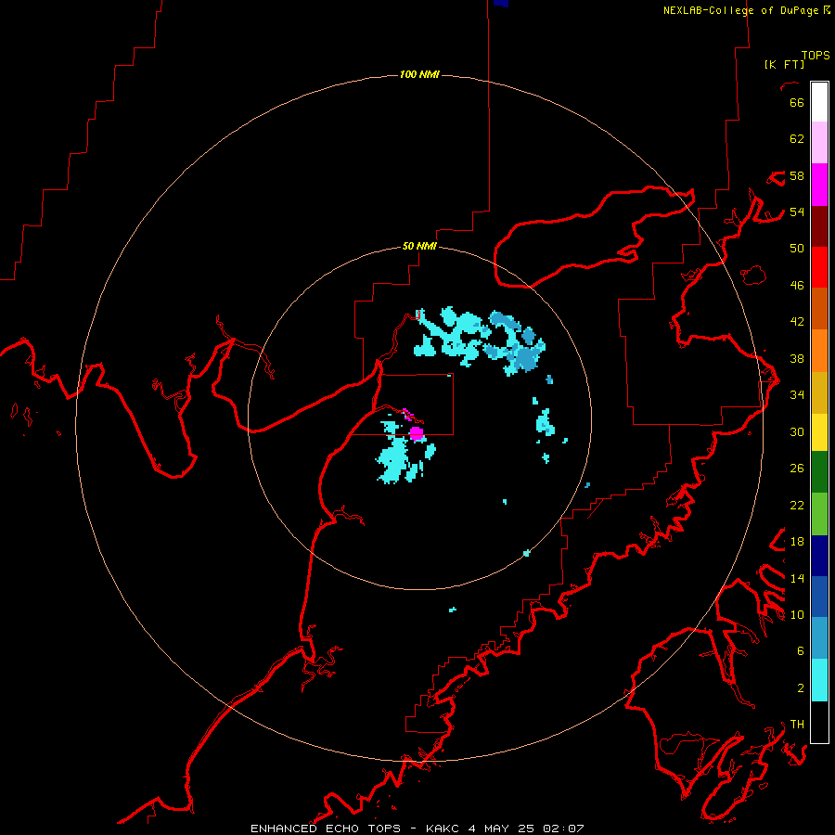Click the "38" legend value
Image resolution: width=835 pixels, height=835 pixels.
pyautogui.click(x=797, y=358)
